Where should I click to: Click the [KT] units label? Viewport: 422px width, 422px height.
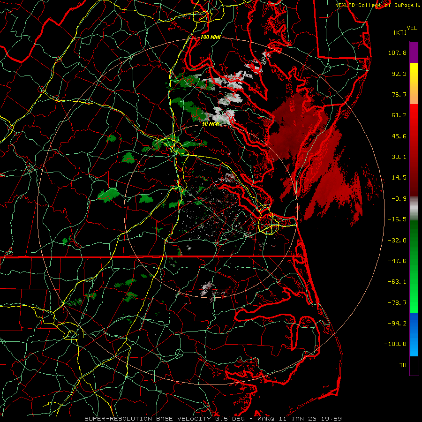coord(400,32)
